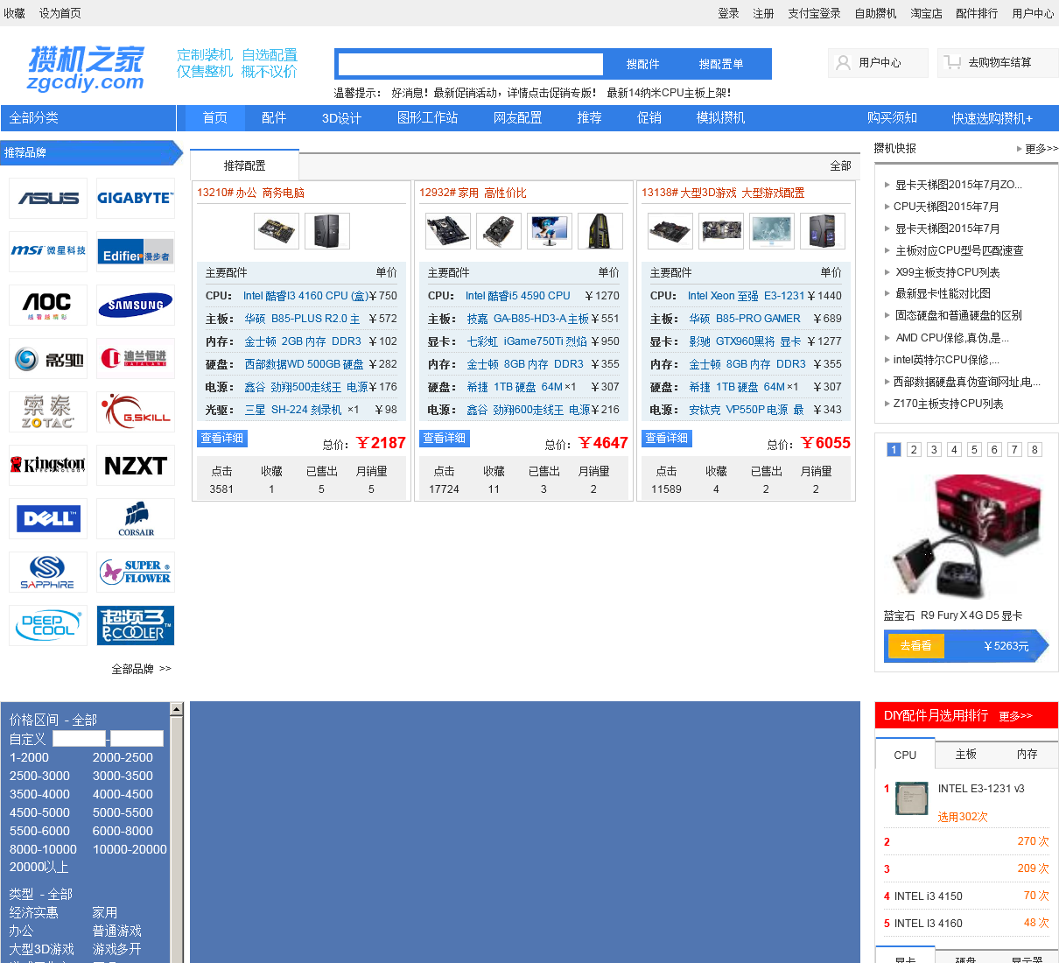Open the 全部品牌 >> link
1059x963 pixels.
(x=141, y=669)
